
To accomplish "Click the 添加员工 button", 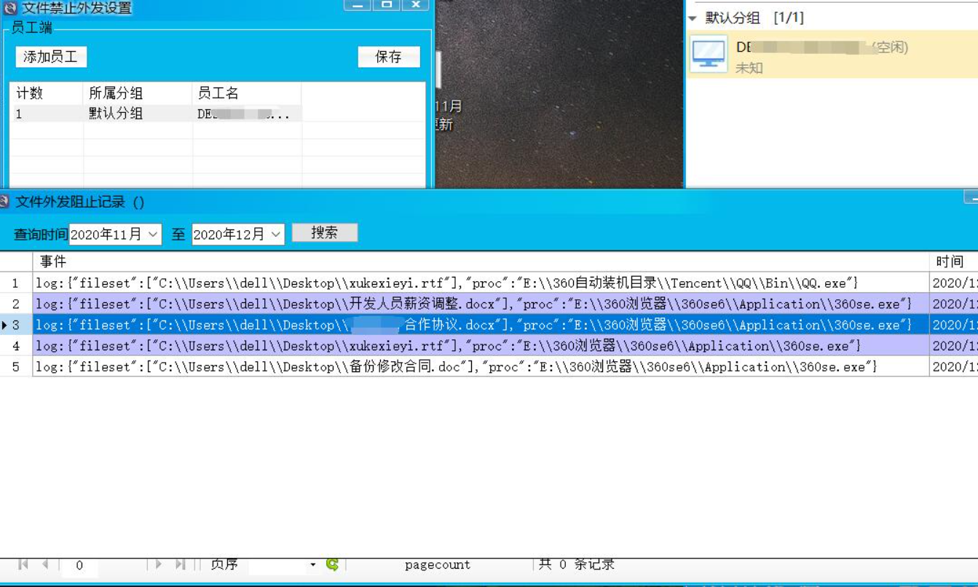I will pos(51,57).
